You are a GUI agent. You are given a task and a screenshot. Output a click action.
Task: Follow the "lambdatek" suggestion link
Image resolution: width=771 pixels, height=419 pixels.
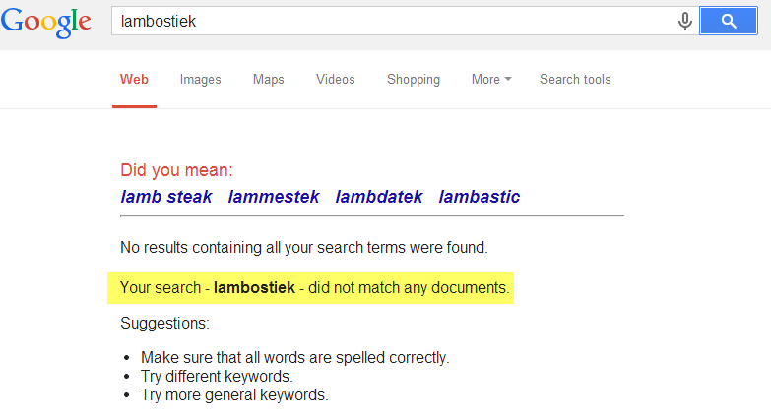(379, 197)
